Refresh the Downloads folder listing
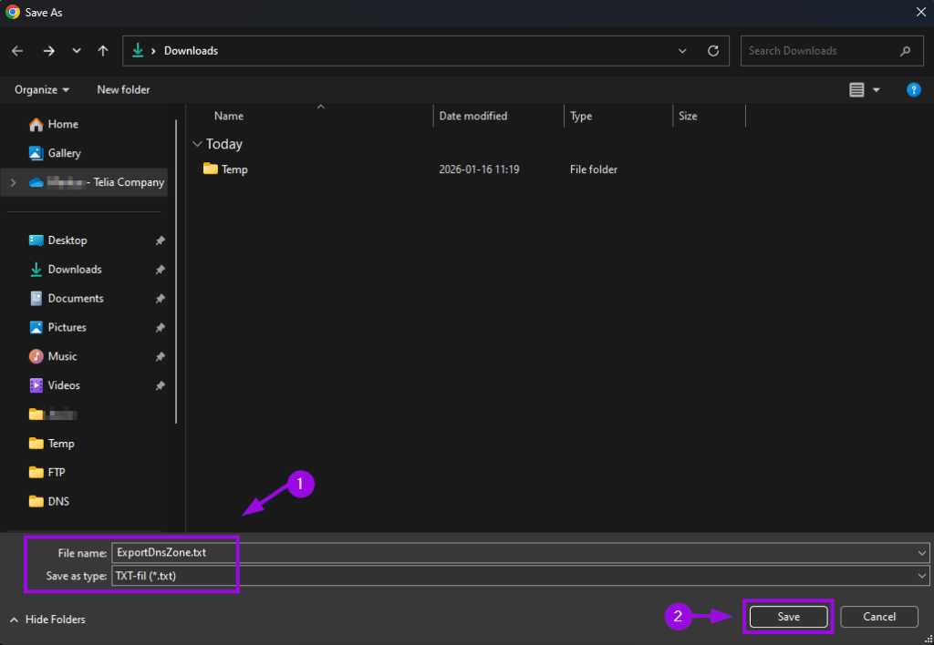The image size is (934, 645). (713, 51)
